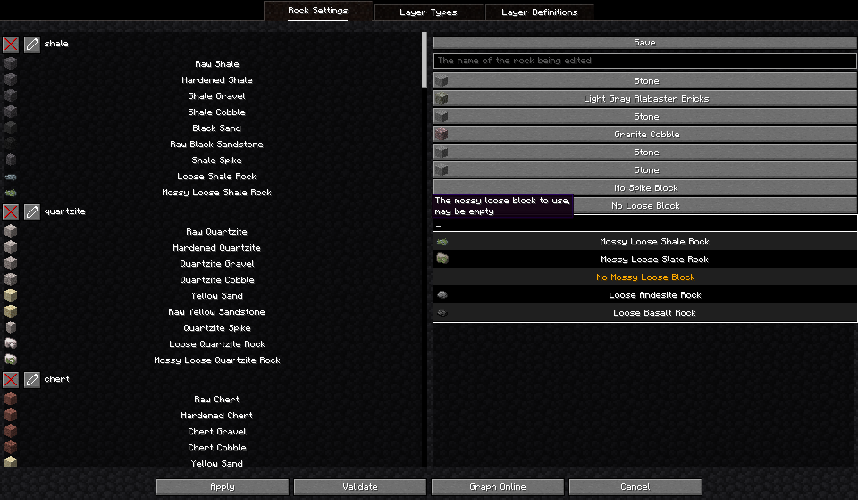
Task: Click the Loose Shale Rock icon
Action: [x=11, y=177]
